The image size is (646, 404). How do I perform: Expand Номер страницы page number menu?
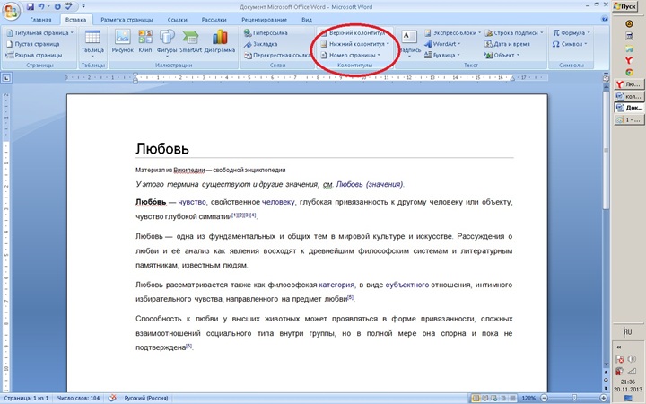[350, 55]
